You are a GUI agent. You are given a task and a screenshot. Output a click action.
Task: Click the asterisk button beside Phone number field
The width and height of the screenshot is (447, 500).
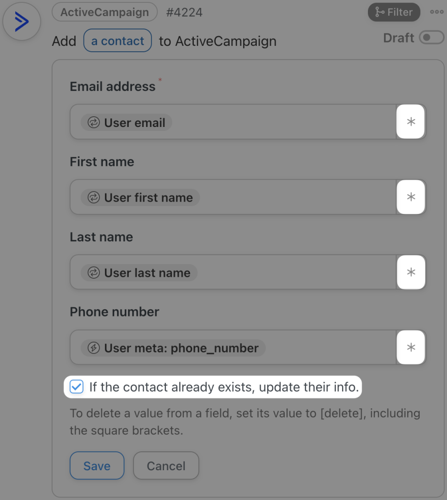tap(411, 347)
